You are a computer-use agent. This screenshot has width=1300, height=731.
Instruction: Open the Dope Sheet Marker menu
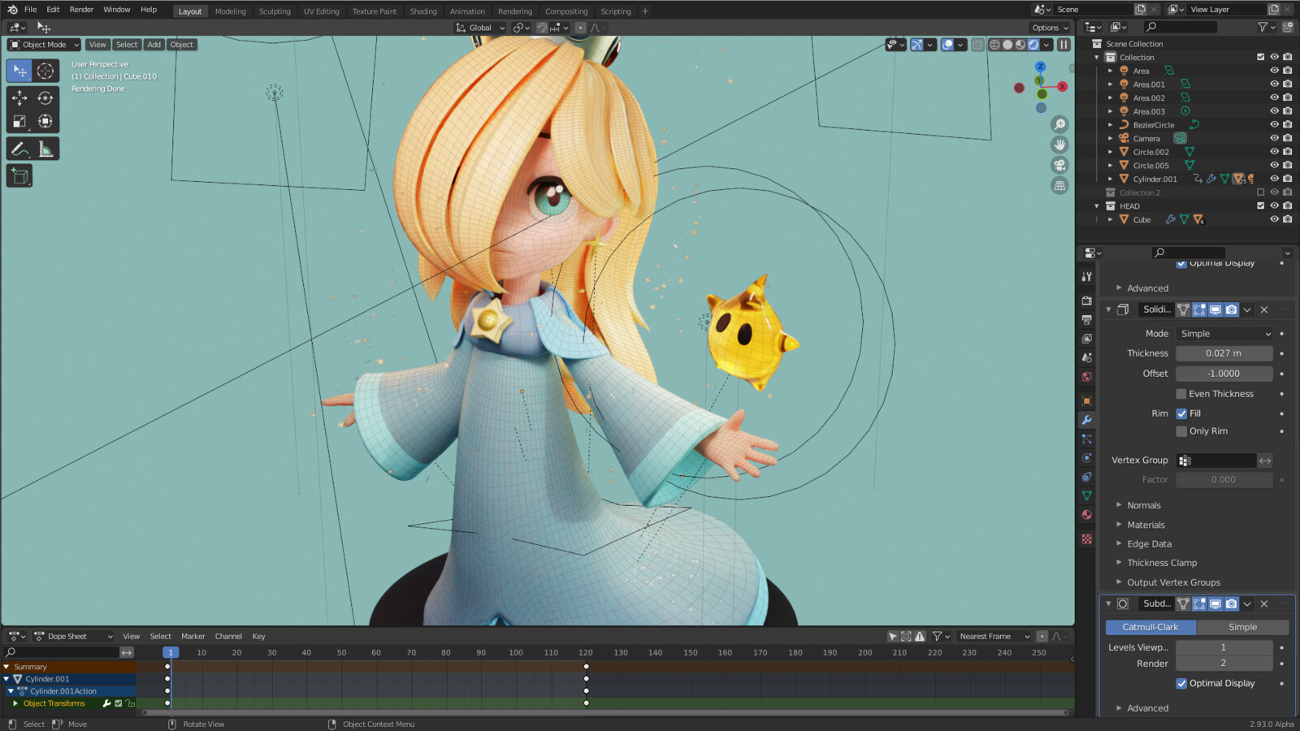pos(193,637)
